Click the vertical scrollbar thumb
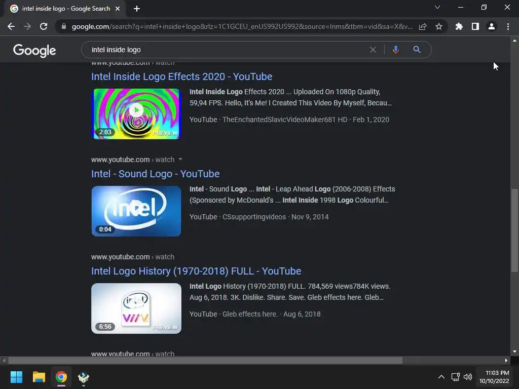The height and width of the screenshot is (389, 519). click(x=514, y=230)
